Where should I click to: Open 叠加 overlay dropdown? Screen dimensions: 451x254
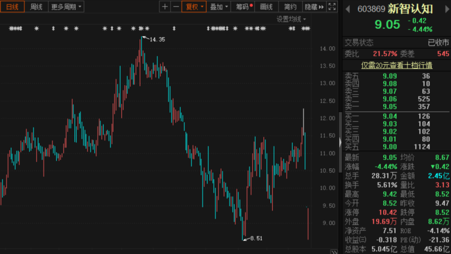tap(218, 7)
